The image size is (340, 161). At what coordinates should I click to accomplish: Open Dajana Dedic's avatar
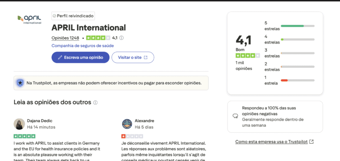tap(19, 124)
